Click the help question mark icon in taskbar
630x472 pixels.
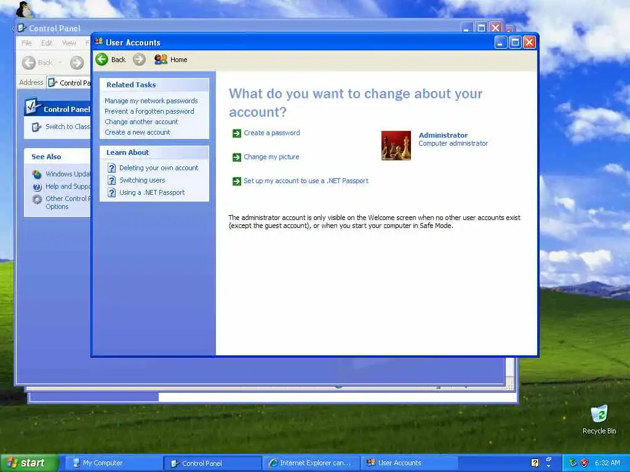(x=535, y=463)
